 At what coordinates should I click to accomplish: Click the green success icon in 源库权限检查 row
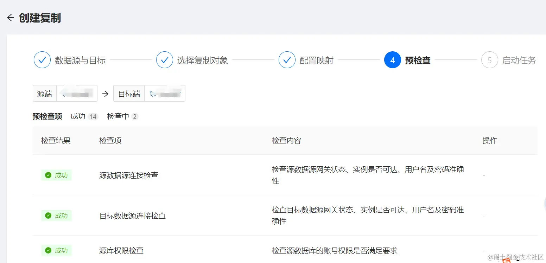point(48,250)
